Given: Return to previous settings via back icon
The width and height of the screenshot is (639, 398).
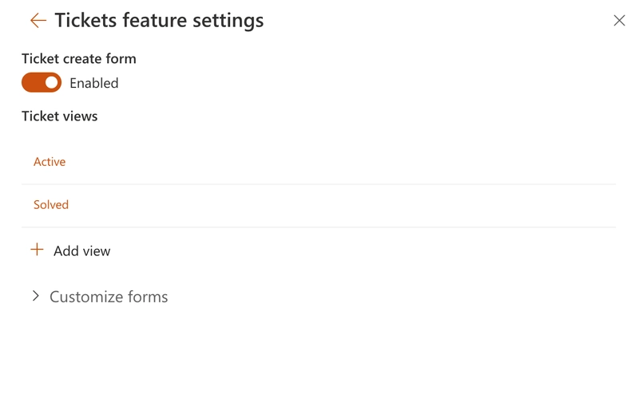Looking at the screenshot, I should coord(38,21).
